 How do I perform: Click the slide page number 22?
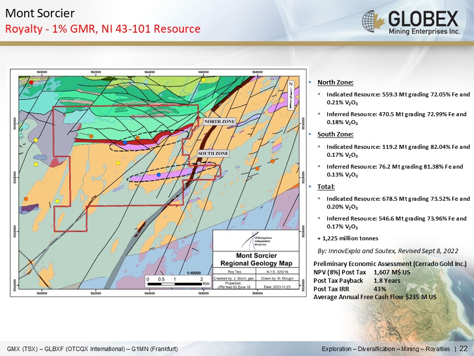click(x=463, y=349)
